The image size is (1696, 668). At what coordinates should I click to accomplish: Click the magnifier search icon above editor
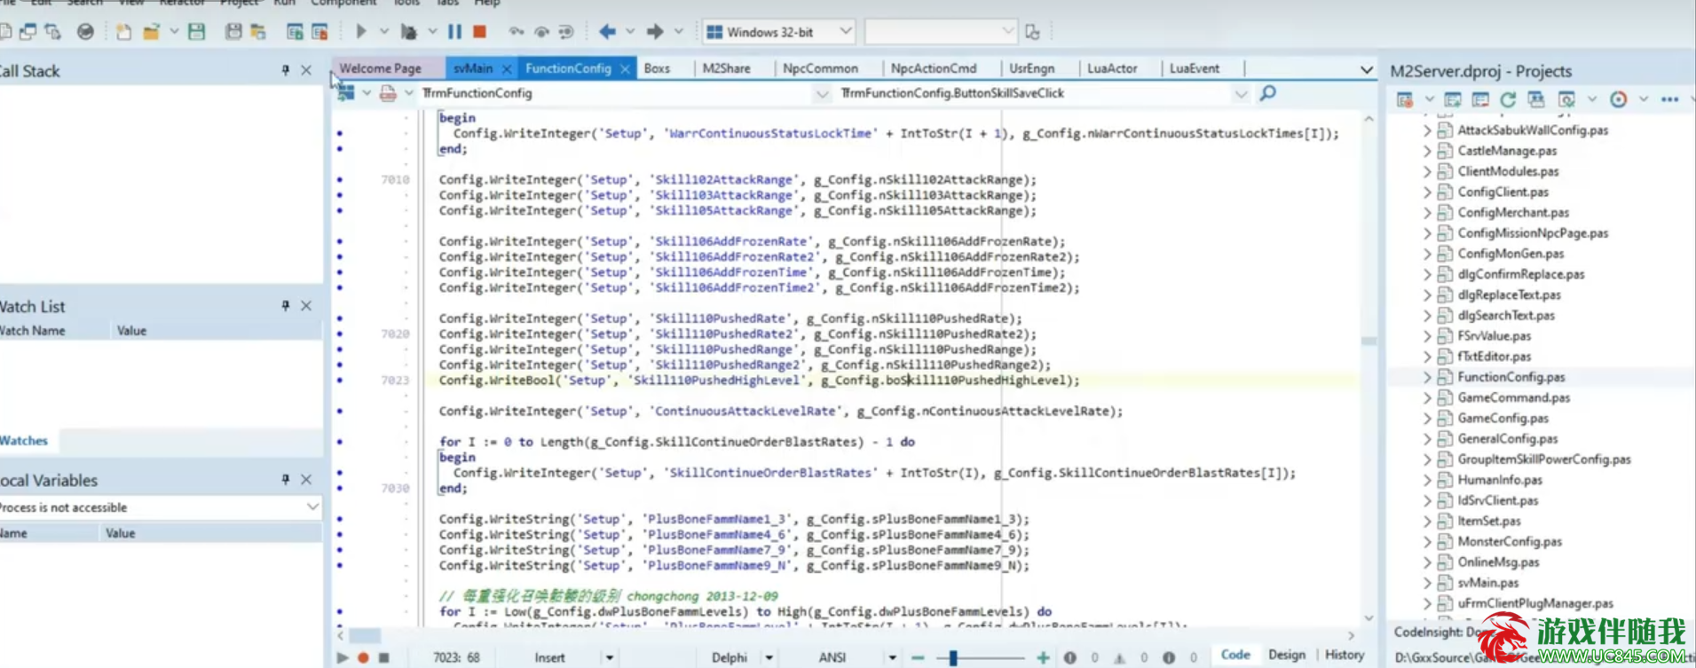pyautogui.click(x=1267, y=93)
